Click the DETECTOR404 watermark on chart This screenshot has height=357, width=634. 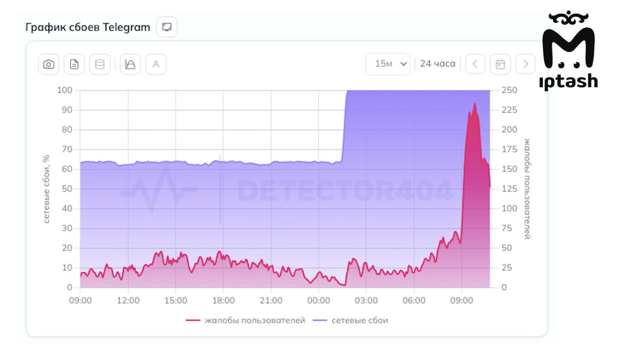pos(345,191)
